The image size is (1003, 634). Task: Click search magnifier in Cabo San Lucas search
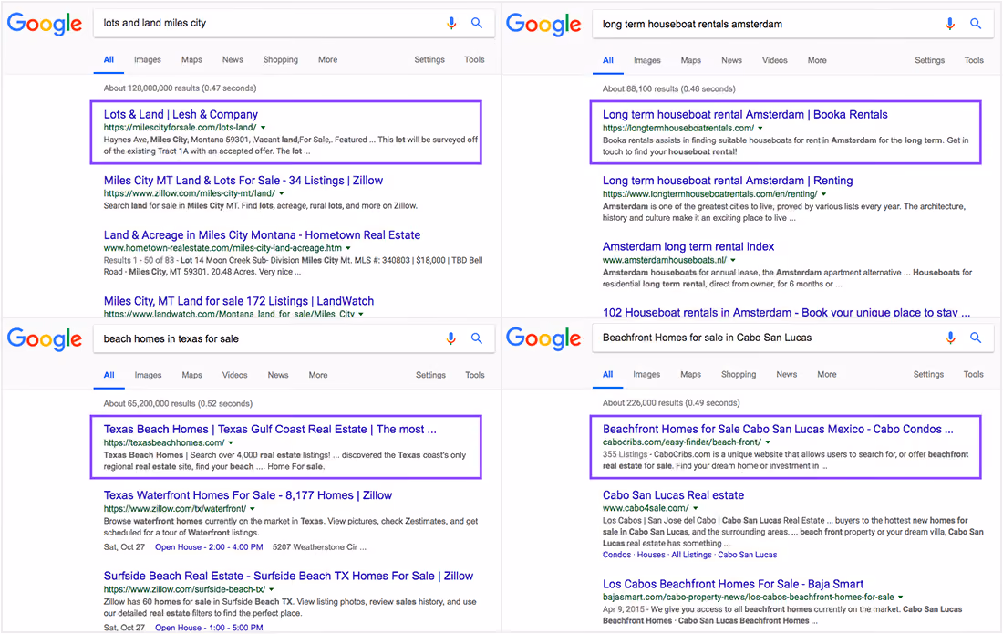(976, 338)
